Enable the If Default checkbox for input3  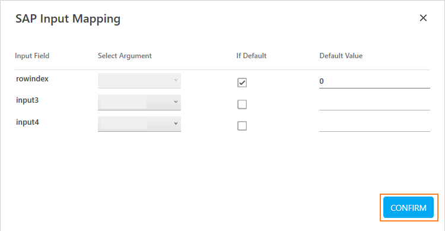pyautogui.click(x=242, y=105)
